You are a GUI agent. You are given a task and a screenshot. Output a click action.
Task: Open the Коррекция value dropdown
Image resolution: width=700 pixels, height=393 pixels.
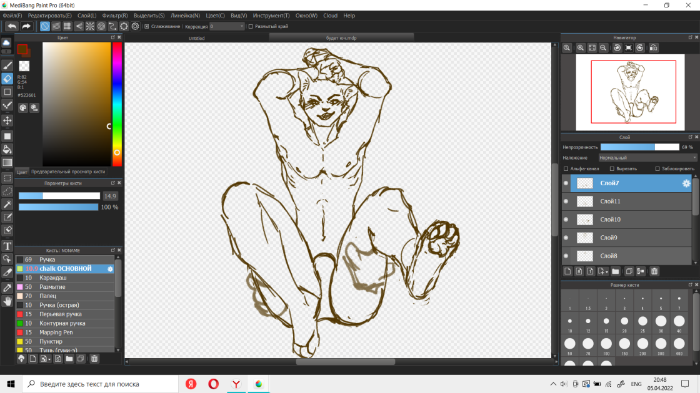pyautogui.click(x=227, y=26)
